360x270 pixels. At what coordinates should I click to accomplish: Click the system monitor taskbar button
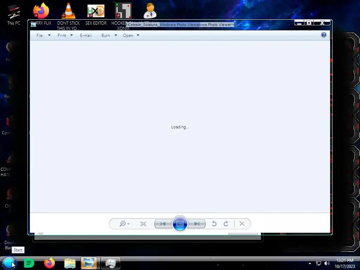pos(111,263)
